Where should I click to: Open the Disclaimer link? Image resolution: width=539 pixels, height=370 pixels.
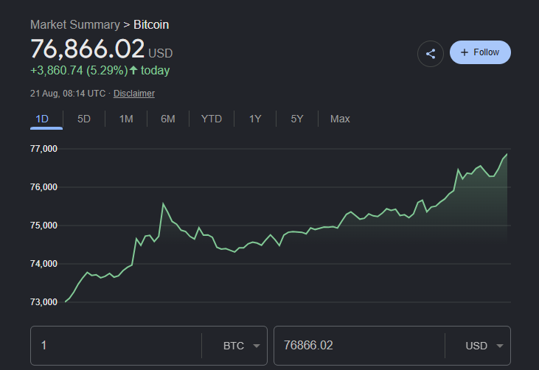click(x=134, y=94)
